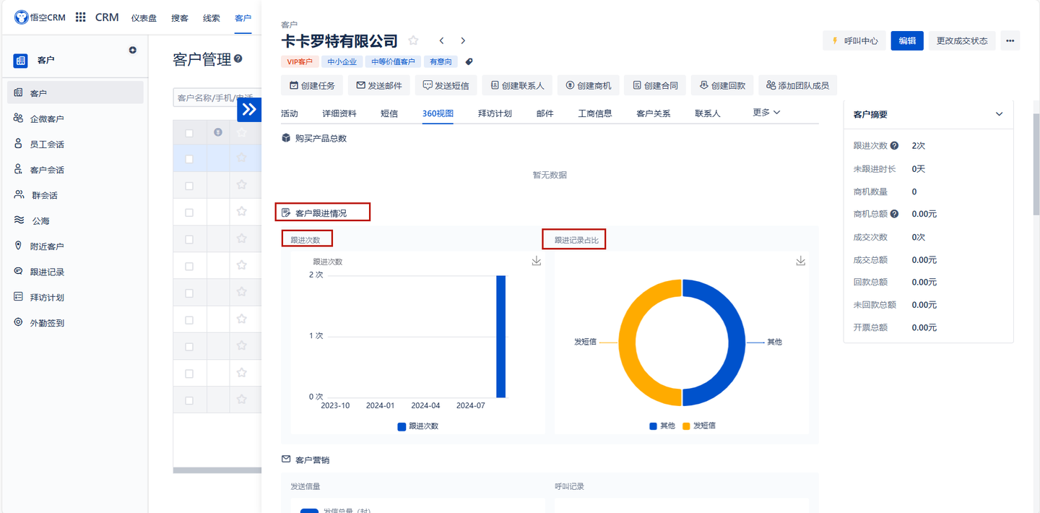Image resolution: width=1040 pixels, height=513 pixels.
Task: Open the app grid icon beside the logo
Action: [x=79, y=17]
